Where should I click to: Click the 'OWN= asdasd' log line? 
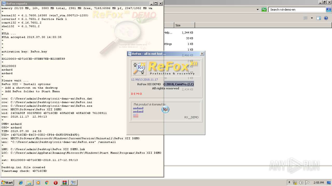(x=12, y=124)
